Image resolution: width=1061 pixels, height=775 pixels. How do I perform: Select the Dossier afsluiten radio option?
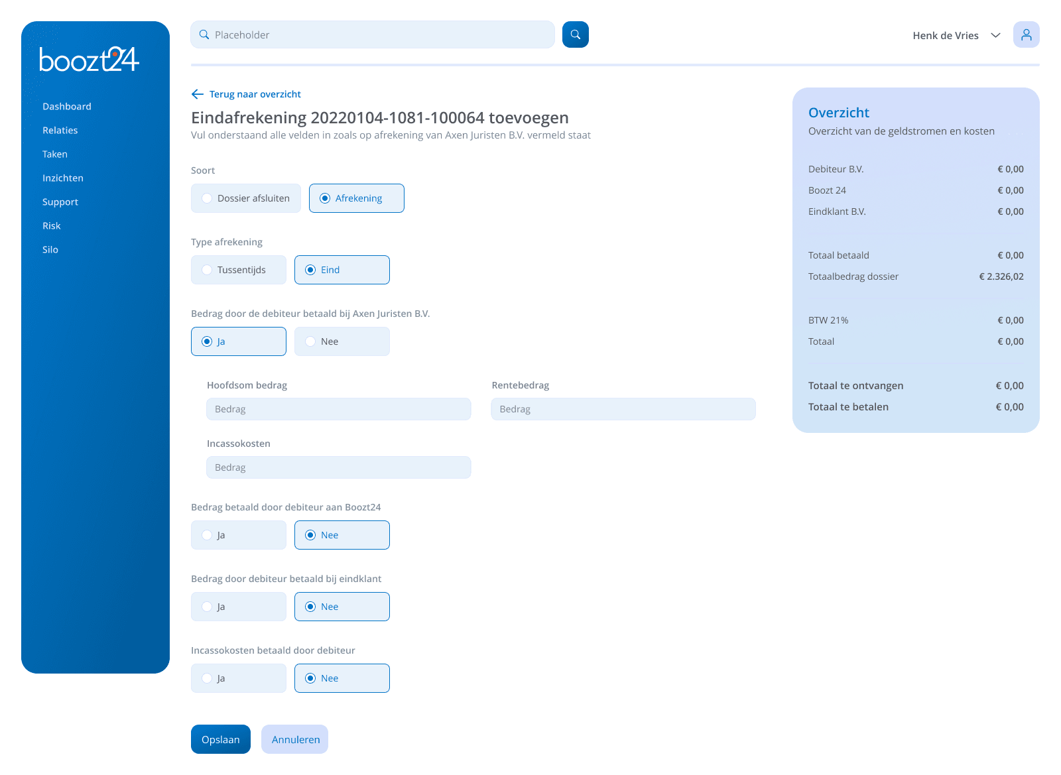click(245, 198)
